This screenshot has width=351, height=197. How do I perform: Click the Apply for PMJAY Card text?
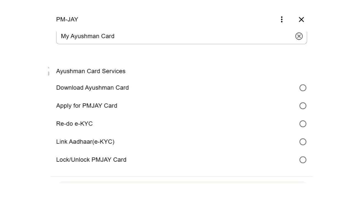pyautogui.click(x=87, y=106)
